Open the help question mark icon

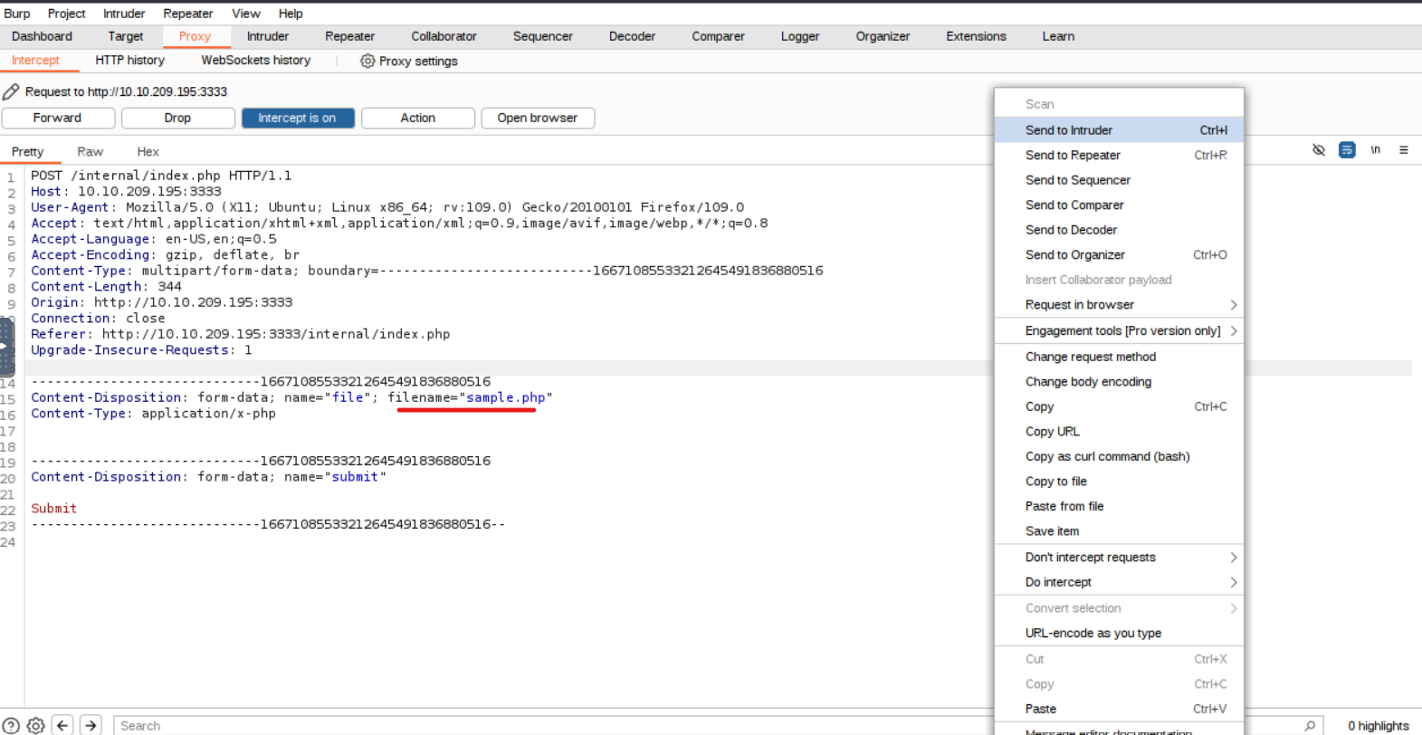point(11,725)
